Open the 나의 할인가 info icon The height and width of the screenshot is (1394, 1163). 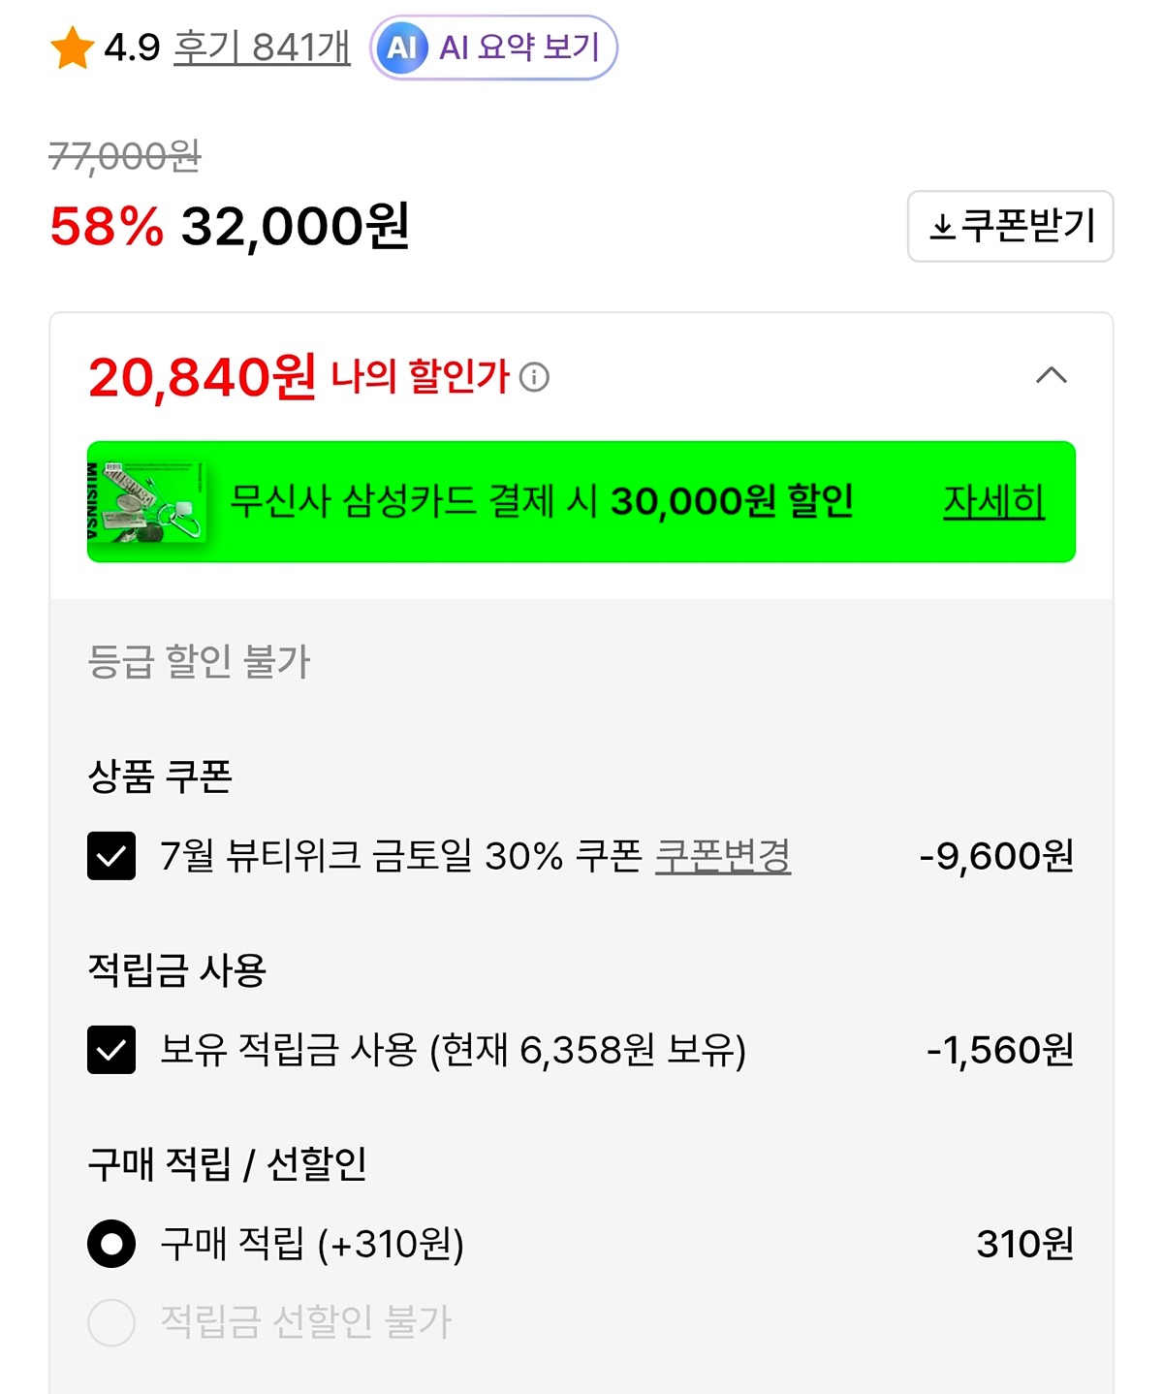coord(534,377)
